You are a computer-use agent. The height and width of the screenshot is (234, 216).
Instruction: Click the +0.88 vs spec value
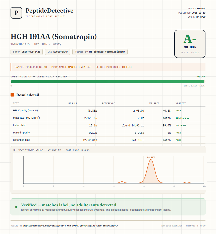167,111
